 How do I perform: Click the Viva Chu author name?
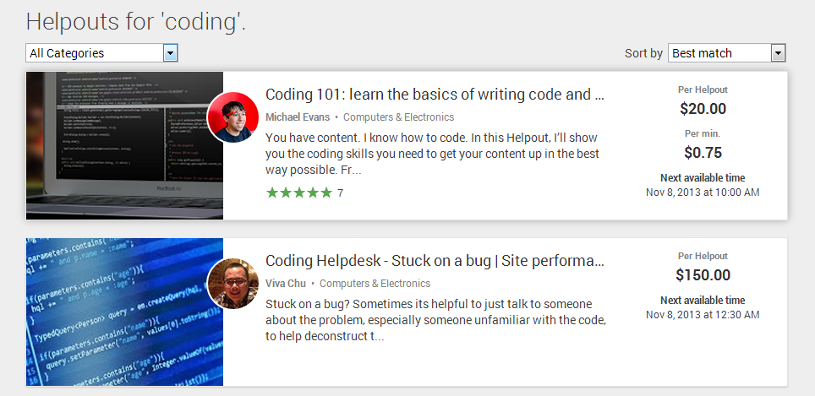coord(286,284)
